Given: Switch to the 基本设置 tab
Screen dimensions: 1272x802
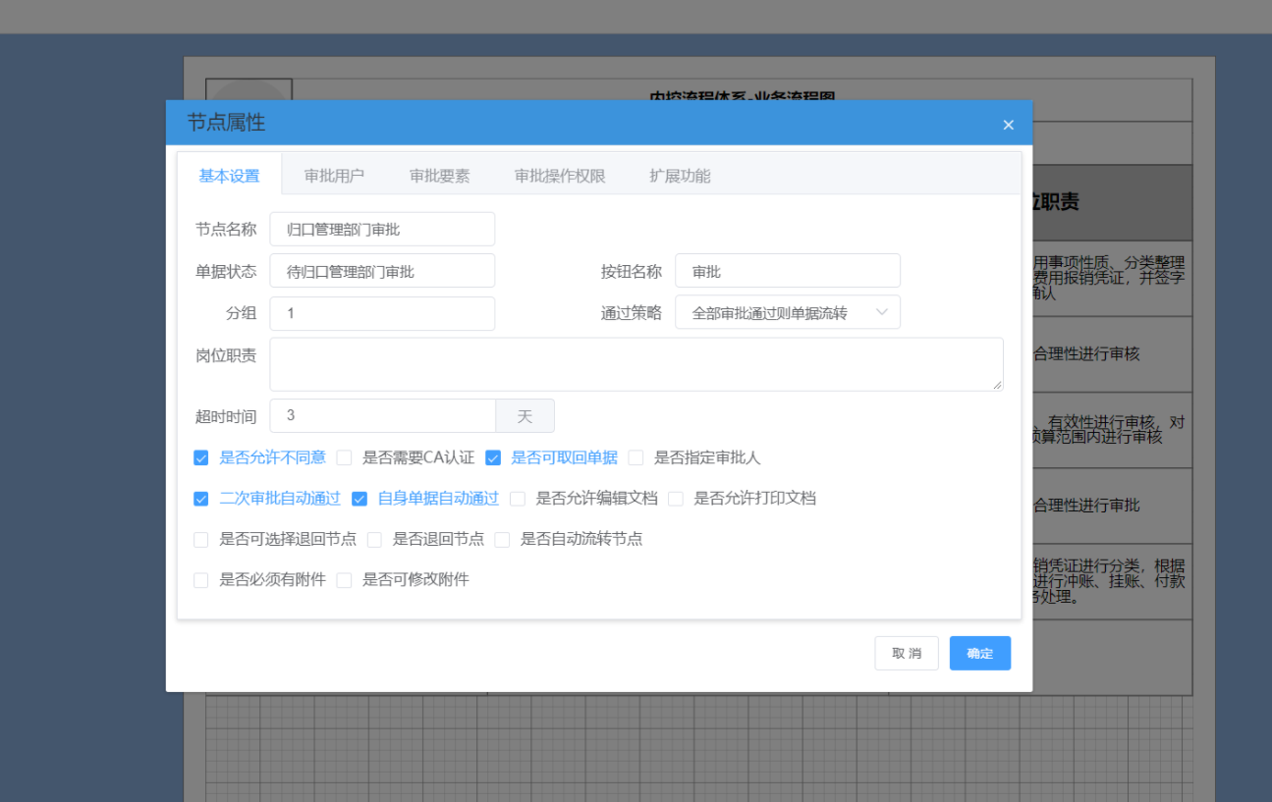Looking at the screenshot, I should click(229, 176).
